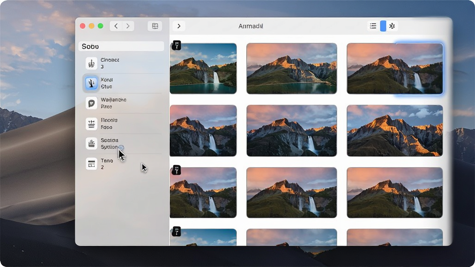Open third-row last waterfall thumbnail
Image resolution: width=475 pixels, height=267 pixels.
click(x=395, y=192)
